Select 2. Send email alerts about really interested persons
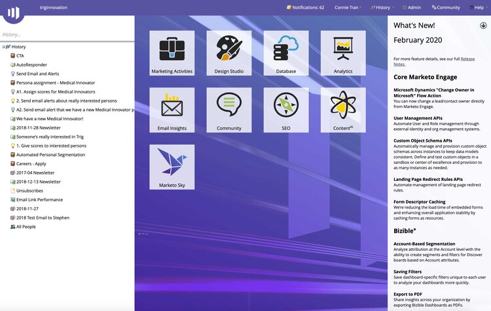This screenshot has width=491, height=311. click(67, 101)
